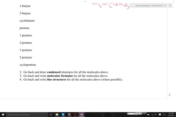The width and height of the screenshot is (176, 117).
Task: Click the text '2-pentyne'
Action: pyautogui.click(x=26, y=57)
